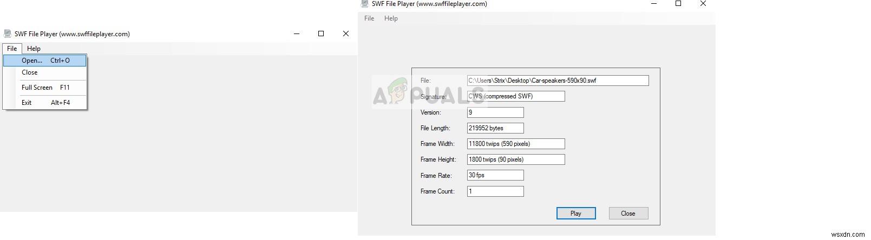Screen dimensions: 871x240
Task: Select the File Length field
Action: (x=495, y=128)
